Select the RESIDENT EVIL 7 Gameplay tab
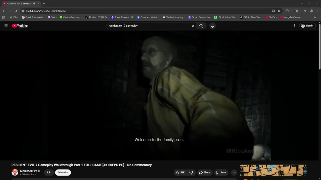The width and height of the screenshot is (321, 180). (21, 3)
